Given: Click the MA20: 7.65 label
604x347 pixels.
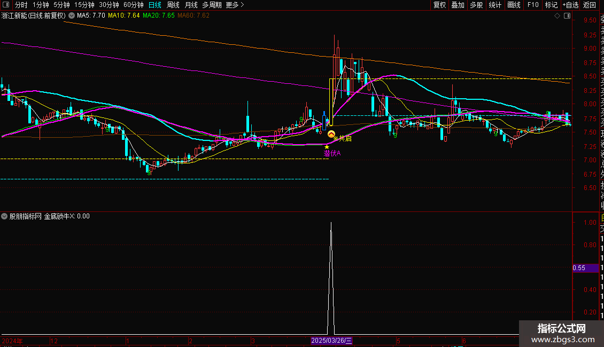Looking at the screenshot, I should [158, 15].
